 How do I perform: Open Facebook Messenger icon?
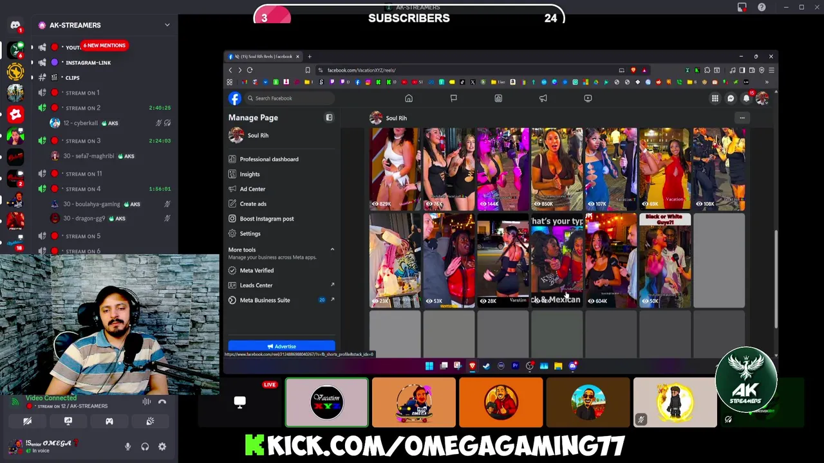pos(731,98)
